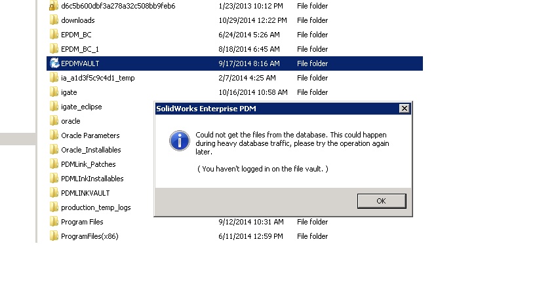Click the Program Files folder icon
The width and height of the screenshot is (537, 301).
(x=54, y=222)
